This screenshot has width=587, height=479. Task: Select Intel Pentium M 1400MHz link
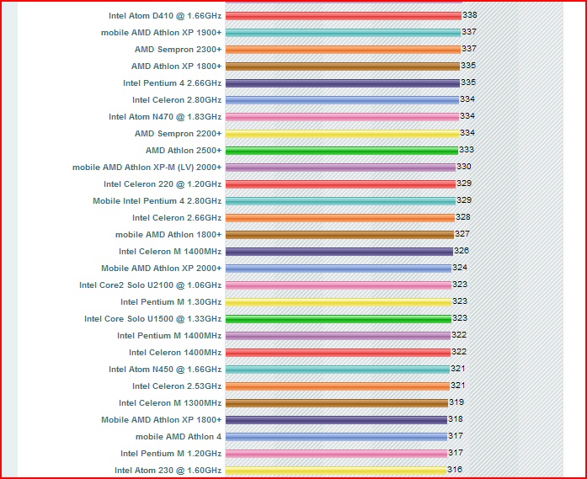(x=169, y=336)
